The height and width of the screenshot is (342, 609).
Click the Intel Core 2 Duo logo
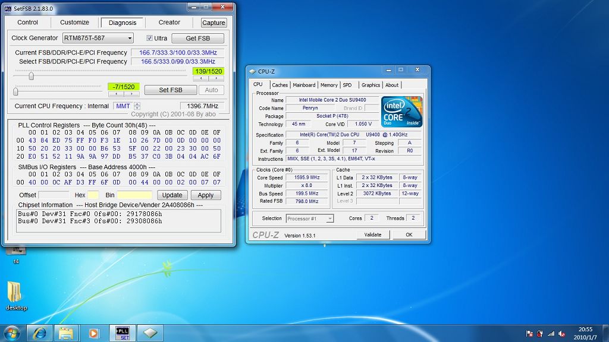coord(401,112)
